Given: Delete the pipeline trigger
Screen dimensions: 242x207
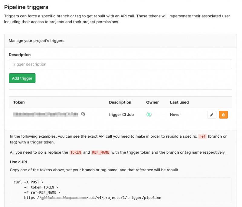Looking at the screenshot, I should [x=223, y=115].
